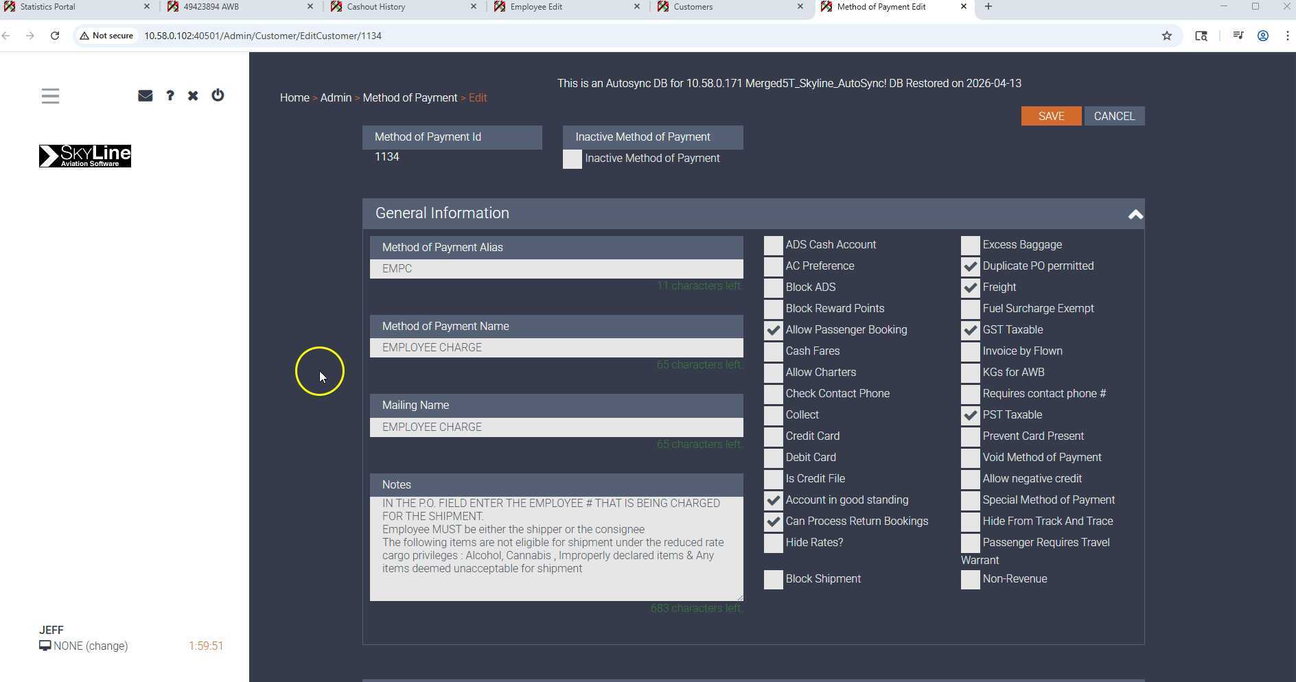Check the Credit Card checkbox
The image size is (1296, 682).
(x=773, y=436)
